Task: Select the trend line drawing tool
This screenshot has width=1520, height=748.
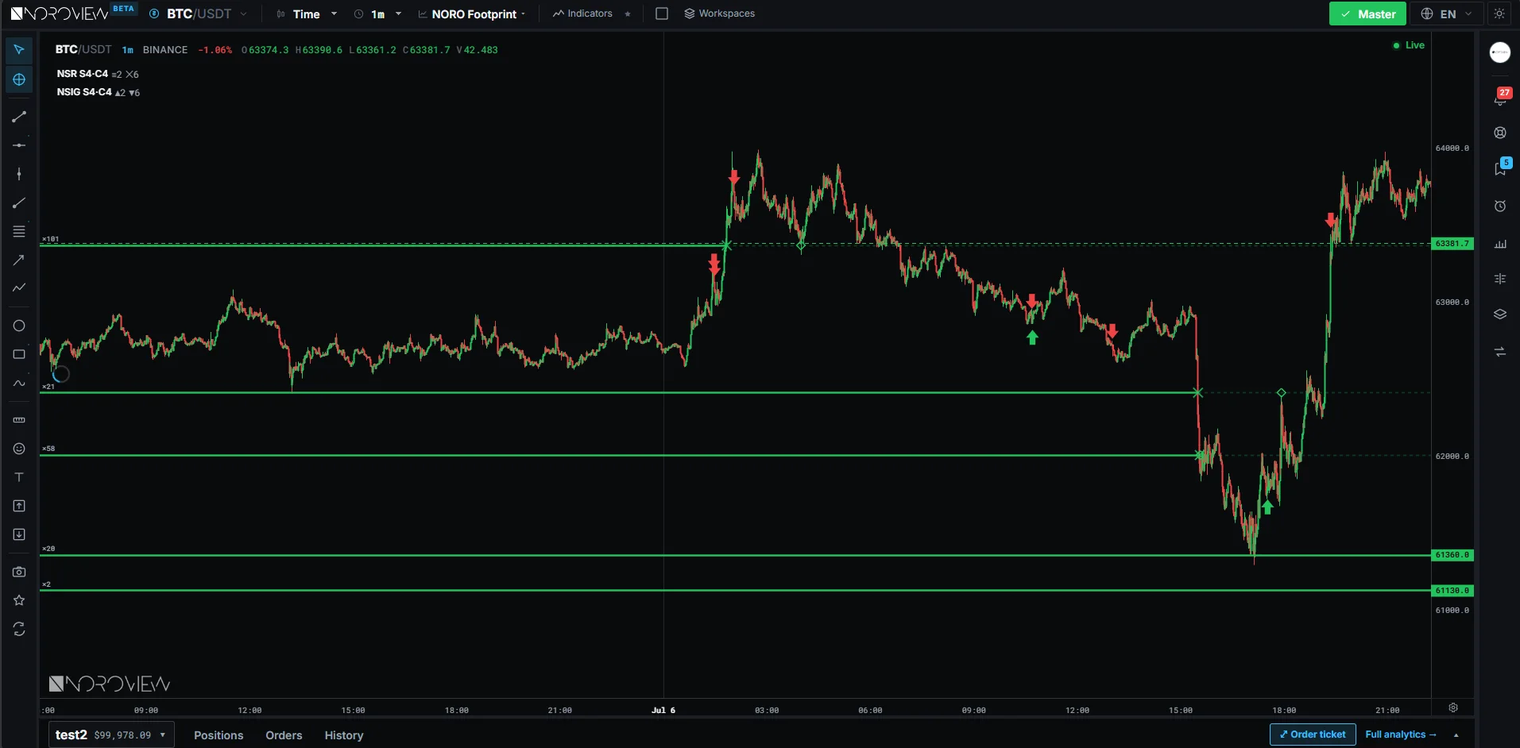Action: (19, 117)
